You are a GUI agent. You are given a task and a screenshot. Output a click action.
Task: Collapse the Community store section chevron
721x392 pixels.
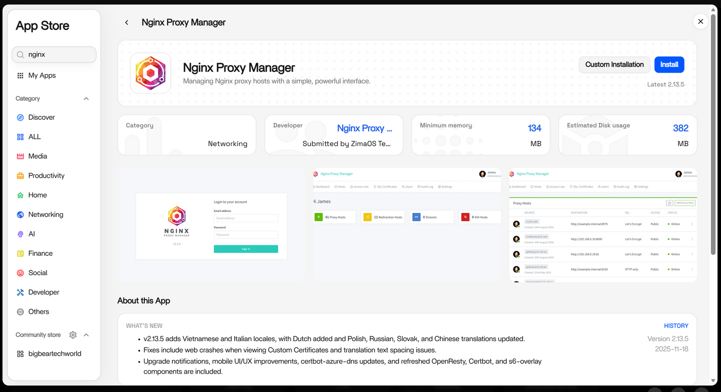coord(86,335)
